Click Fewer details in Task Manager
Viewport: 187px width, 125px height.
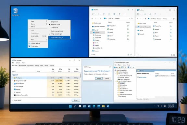click(x=17, y=100)
